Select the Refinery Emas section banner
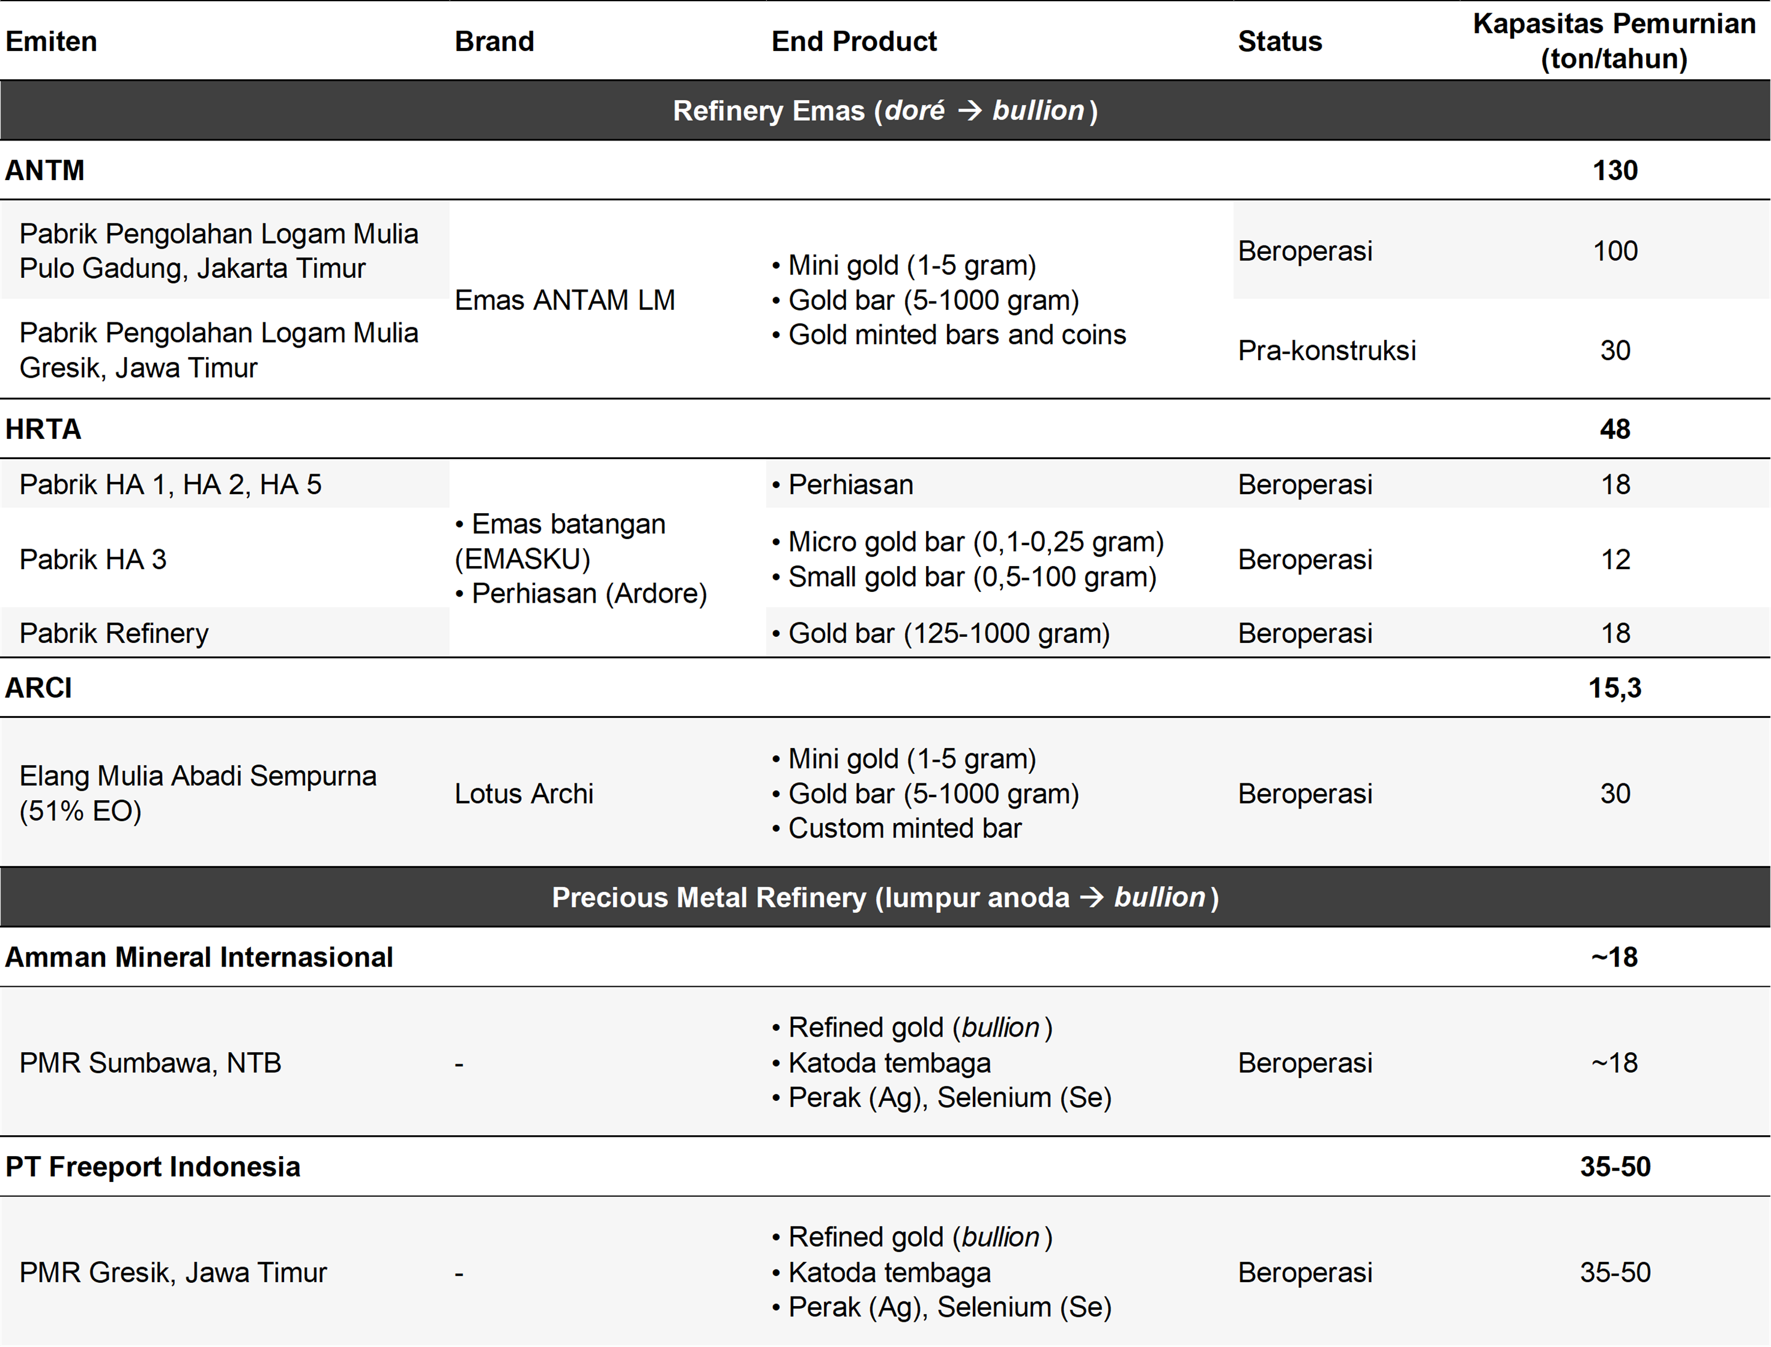Image resolution: width=1771 pixels, height=1347 pixels. [x=885, y=110]
